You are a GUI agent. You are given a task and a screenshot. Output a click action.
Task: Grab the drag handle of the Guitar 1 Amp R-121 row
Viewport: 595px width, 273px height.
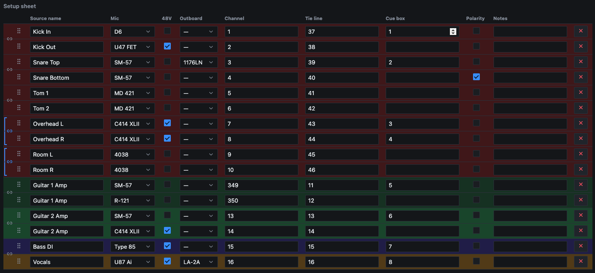[x=19, y=200]
